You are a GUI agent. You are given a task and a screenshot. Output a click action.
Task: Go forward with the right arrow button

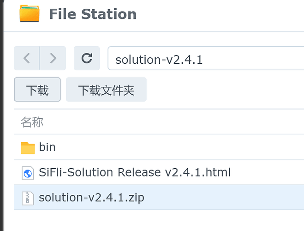coord(53,58)
